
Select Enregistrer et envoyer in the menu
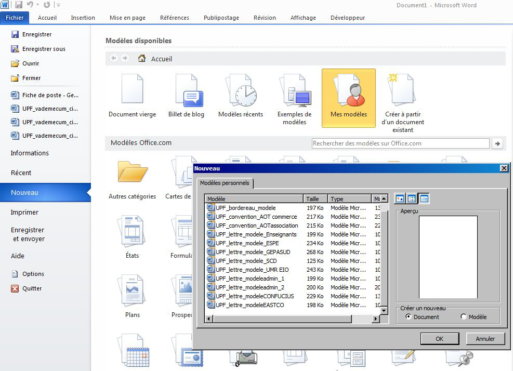[28, 234]
